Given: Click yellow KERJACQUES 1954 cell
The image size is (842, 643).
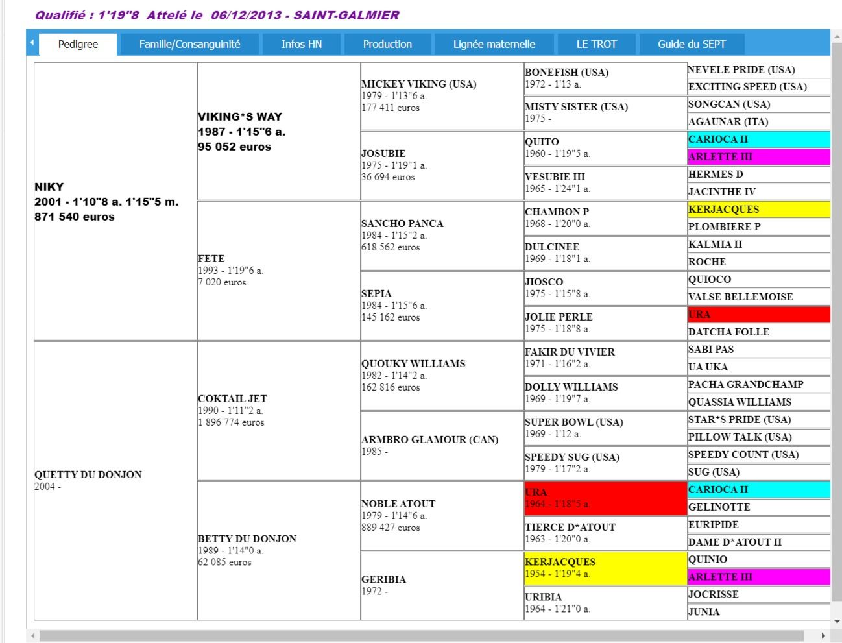Looking at the screenshot, I should tap(606, 568).
